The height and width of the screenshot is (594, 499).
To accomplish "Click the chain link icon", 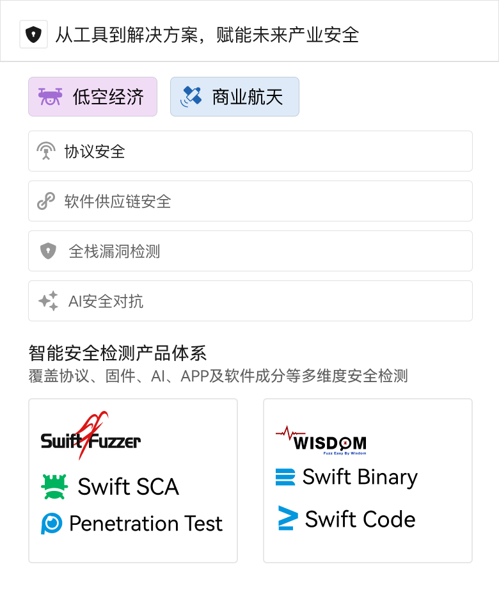I will [46, 201].
